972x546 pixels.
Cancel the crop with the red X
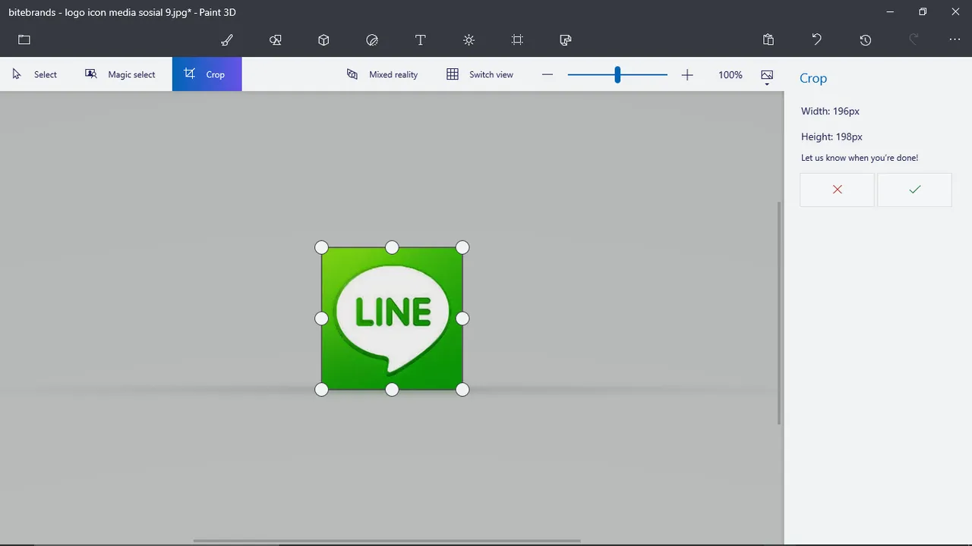(x=837, y=190)
